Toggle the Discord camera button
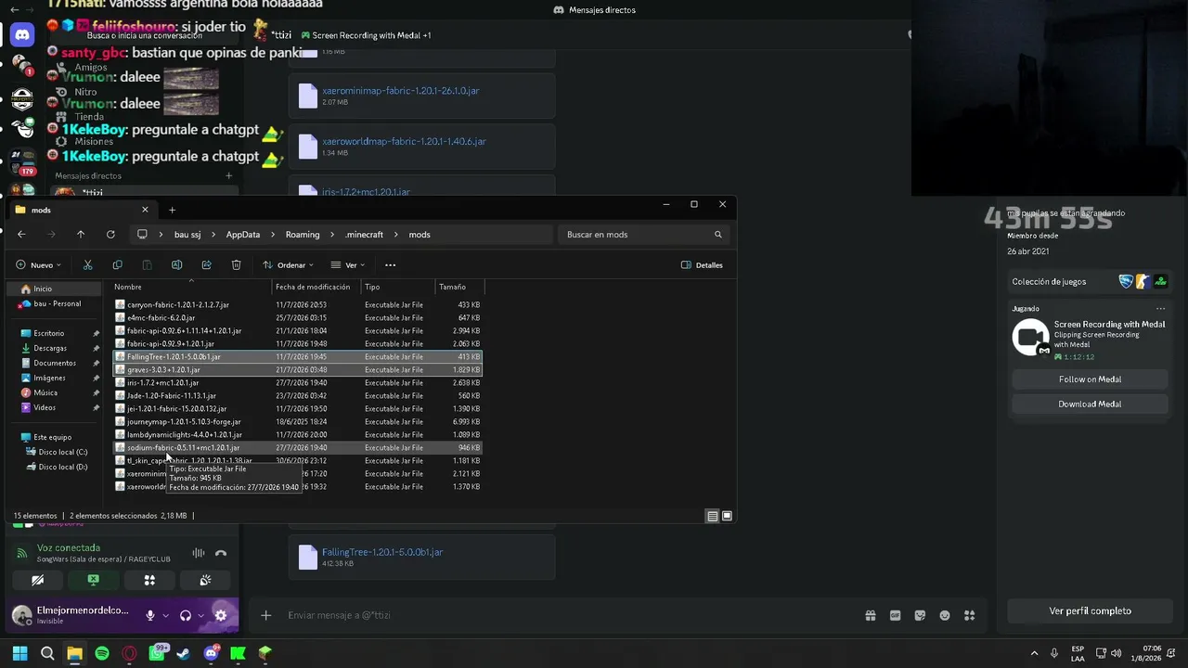The width and height of the screenshot is (1188, 668). coord(37,580)
